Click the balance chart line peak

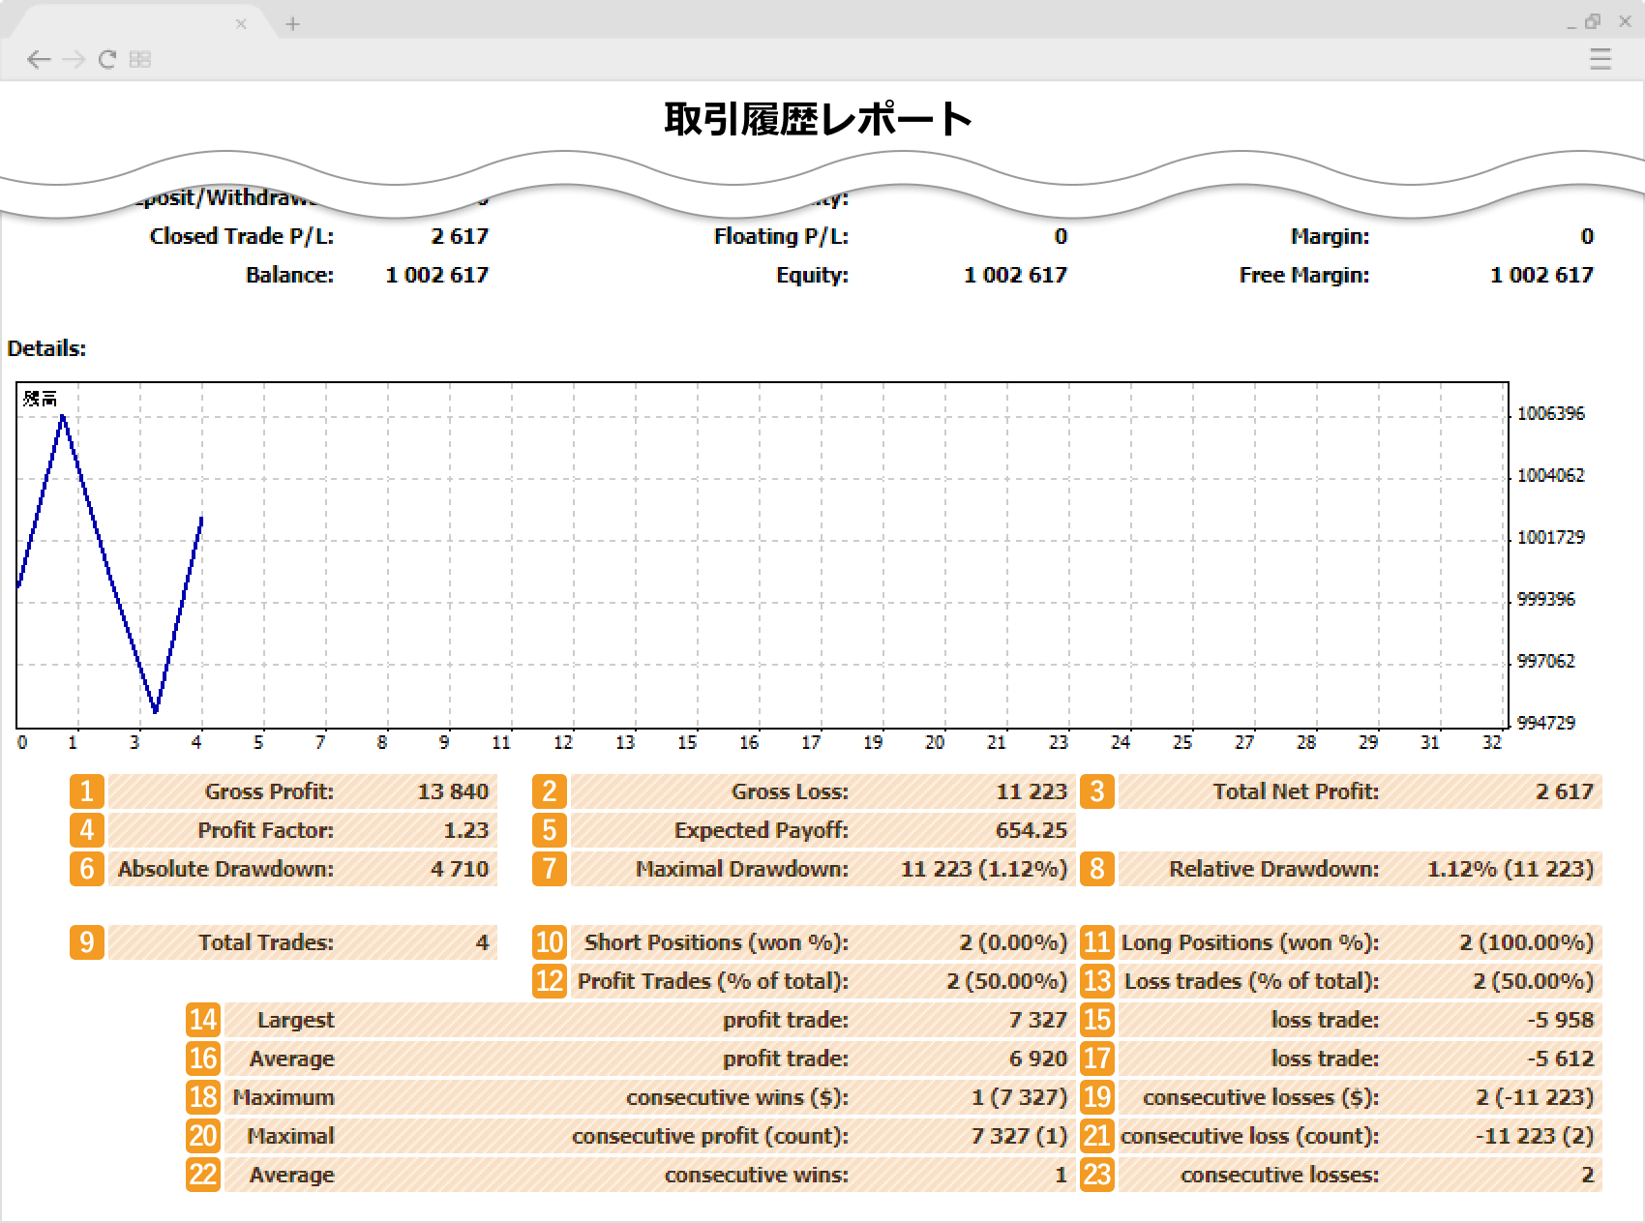pyautogui.click(x=63, y=416)
